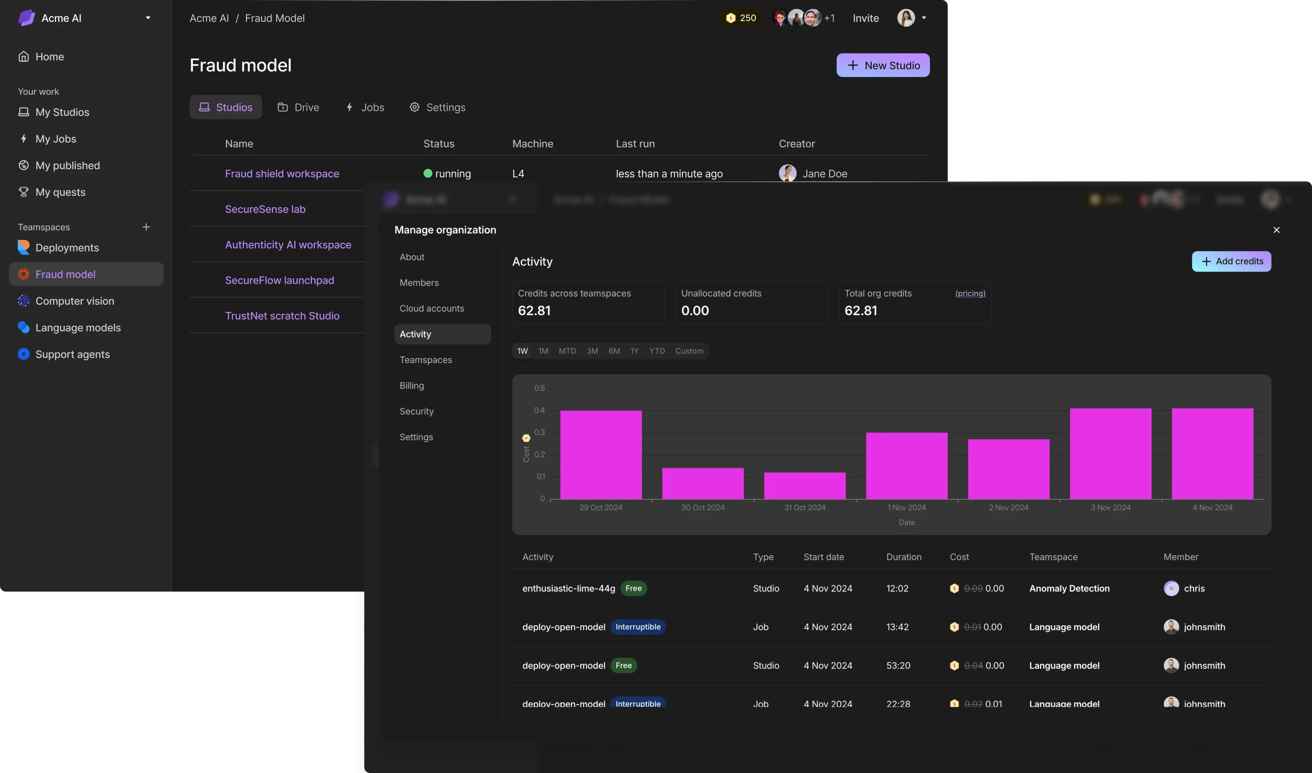Viewport: 1312px width, 773px height.
Task: Click the Home icon in sidebar
Action: pyautogui.click(x=23, y=56)
